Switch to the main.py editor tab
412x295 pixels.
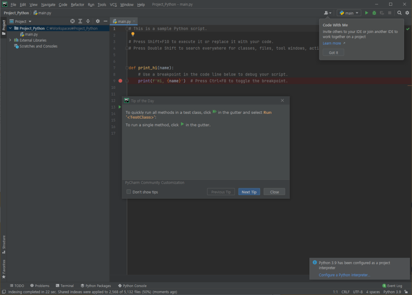pos(124,21)
